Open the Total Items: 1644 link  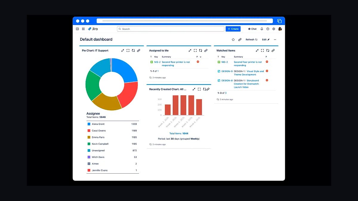[x=179, y=133]
